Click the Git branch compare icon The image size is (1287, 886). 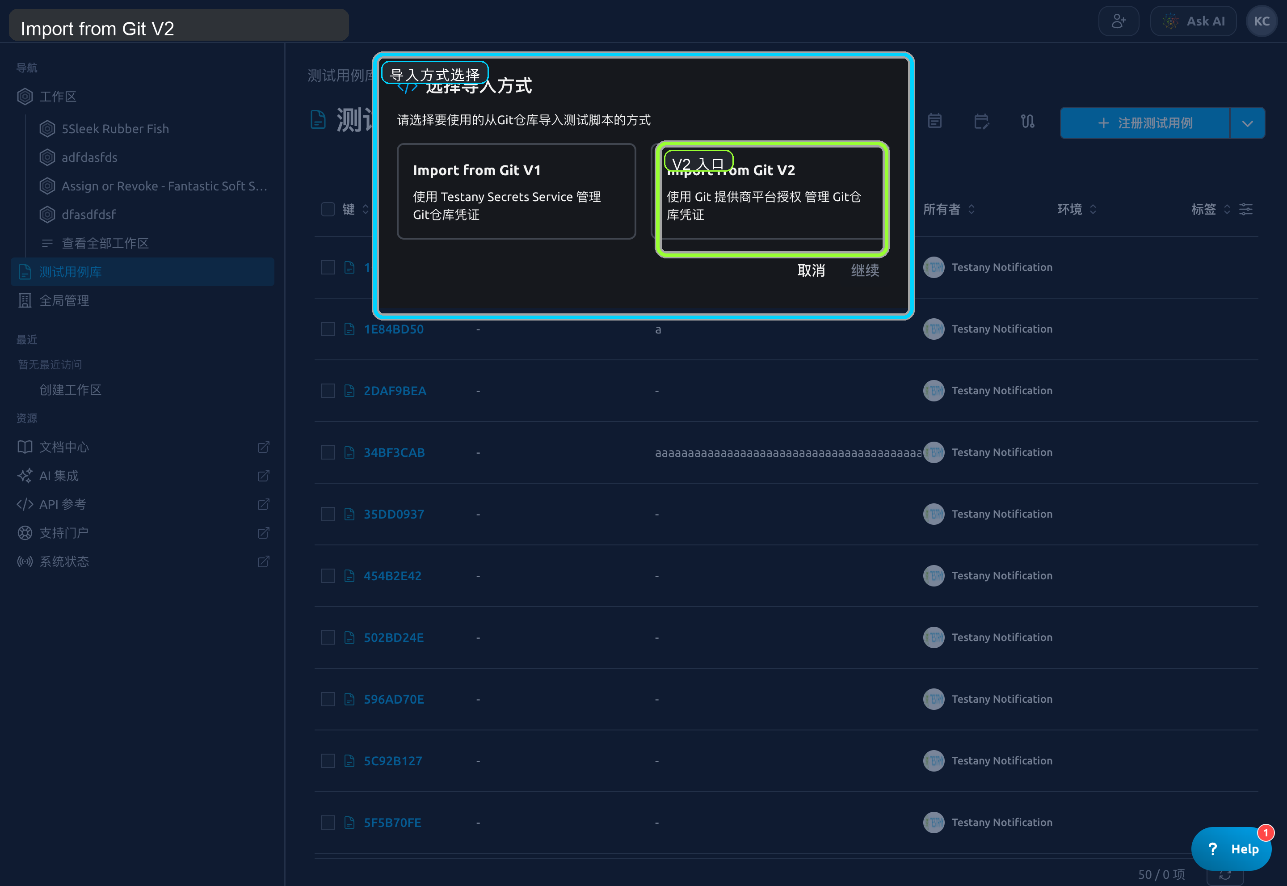(1027, 122)
